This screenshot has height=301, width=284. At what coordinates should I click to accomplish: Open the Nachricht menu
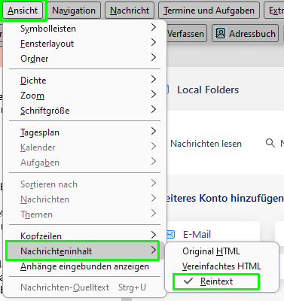(x=130, y=11)
